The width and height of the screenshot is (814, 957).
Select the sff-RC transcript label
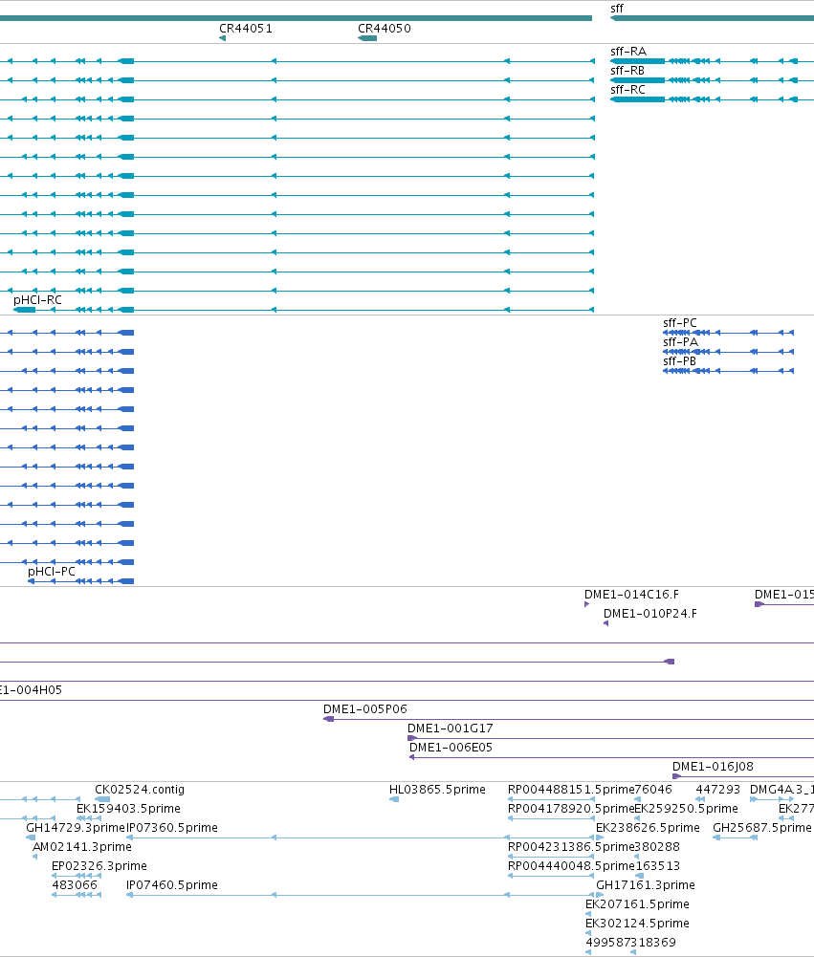pos(627,90)
